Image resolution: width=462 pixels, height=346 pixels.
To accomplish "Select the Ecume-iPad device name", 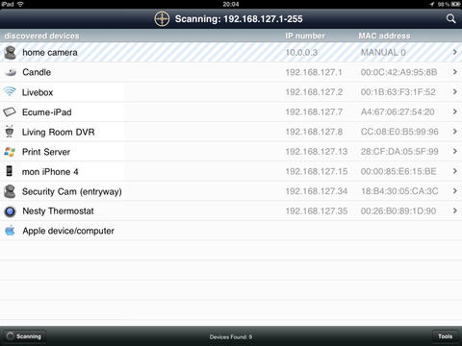I will click(x=47, y=112).
